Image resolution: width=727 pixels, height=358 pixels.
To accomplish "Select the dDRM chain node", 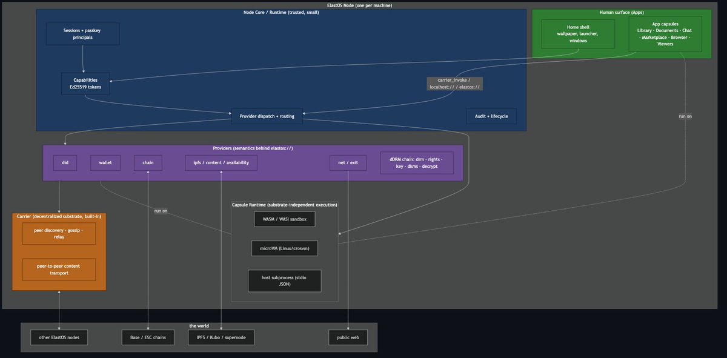I will pyautogui.click(x=417, y=163).
